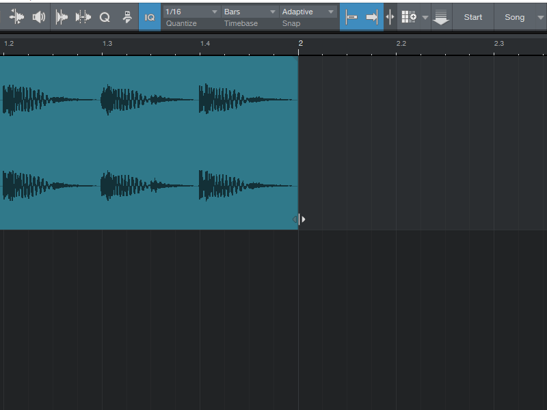
Task: Open the Adaptive Snap dropdown
Action: (x=309, y=12)
